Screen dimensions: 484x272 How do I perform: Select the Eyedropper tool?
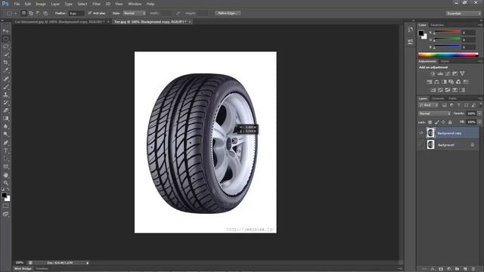coord(5,70)
